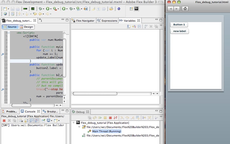Switch editor to Source mode

pyautogui.click(x=10, y=27)
